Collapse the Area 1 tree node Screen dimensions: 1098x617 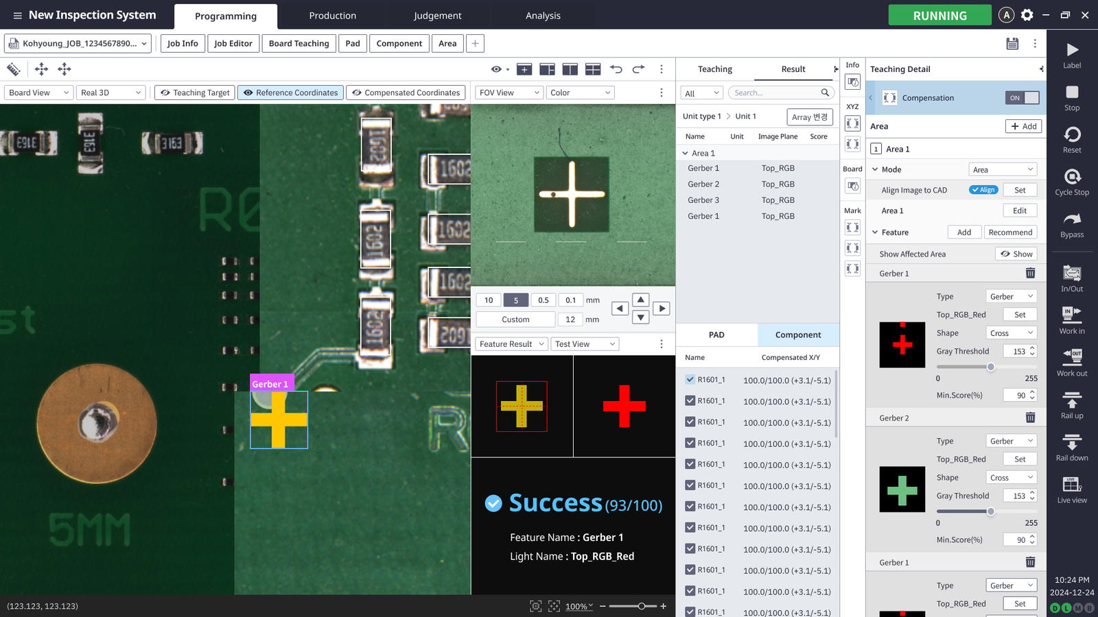685,154
